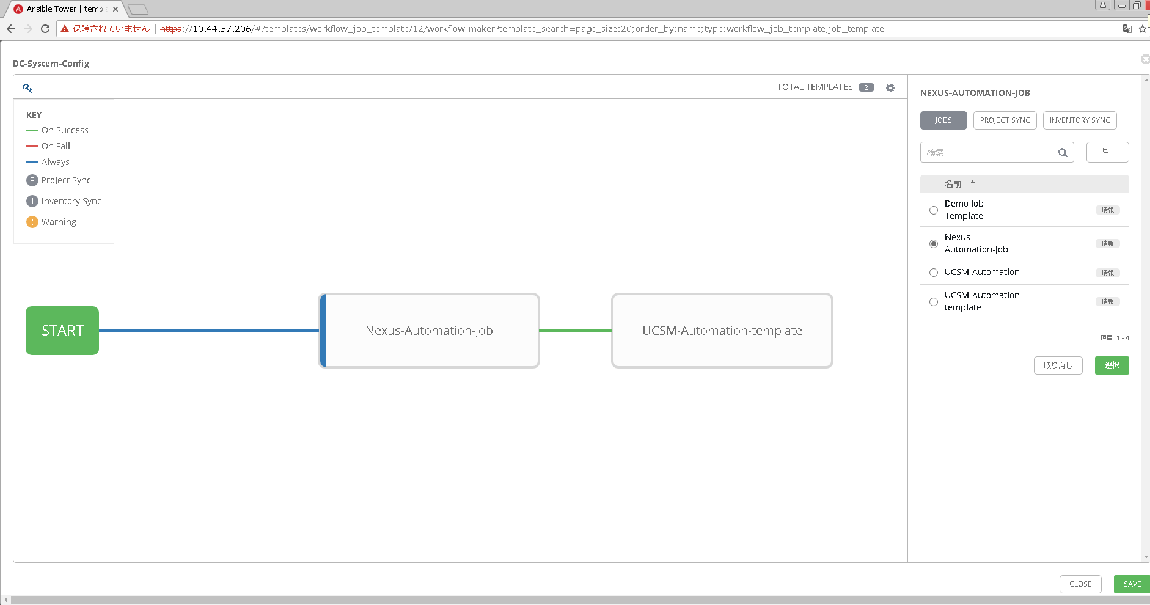Click the horizontal scrollbar at the bottom
Viewport: 1150px width, 605px height.
(579, 600)
